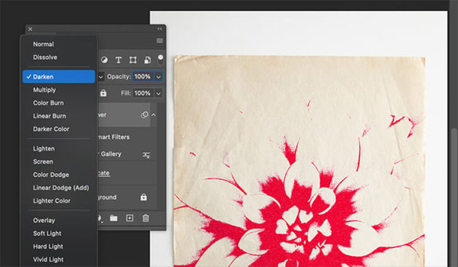The width and height of the screenshot is (458, 267).
Task: Click the Background layer lock icon
Action: click(143, 197)
